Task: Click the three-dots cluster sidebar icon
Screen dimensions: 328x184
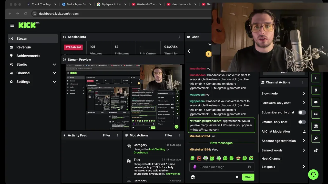Action: click(x=316, y=151)
